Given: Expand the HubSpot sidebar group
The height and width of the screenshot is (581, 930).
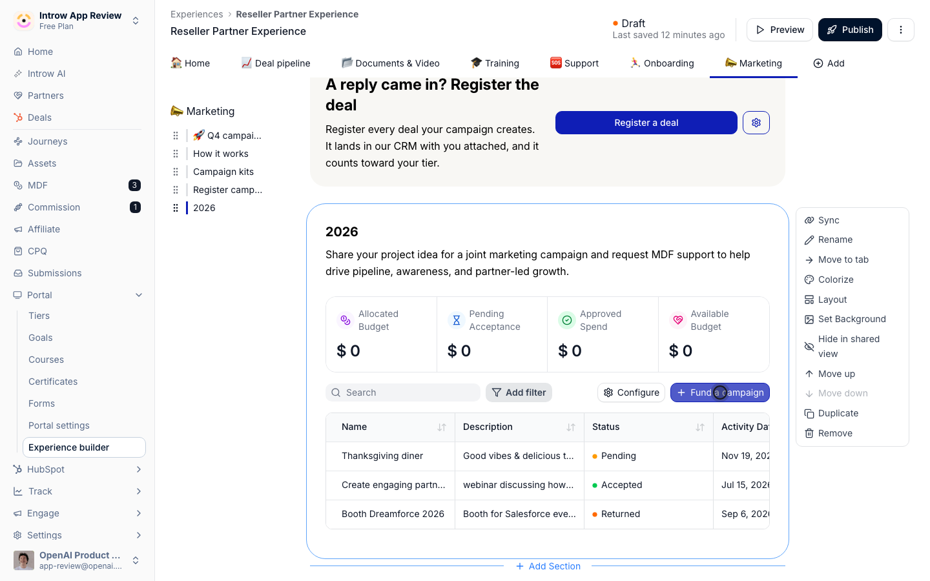Looking at the screenshot, I should pyautogui.click(x=139, y=469).
